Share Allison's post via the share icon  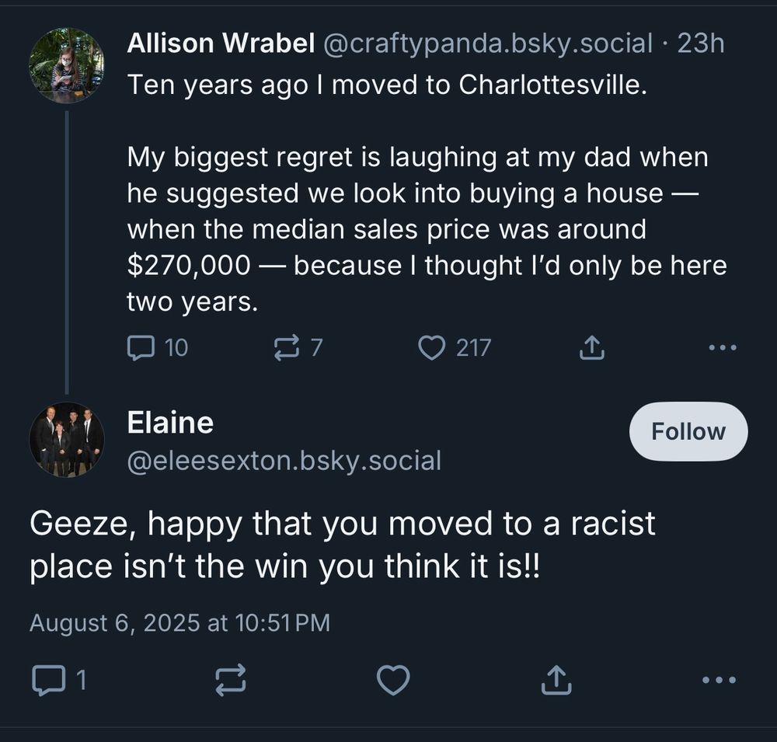pyautogui.click(x=591, y=347)
